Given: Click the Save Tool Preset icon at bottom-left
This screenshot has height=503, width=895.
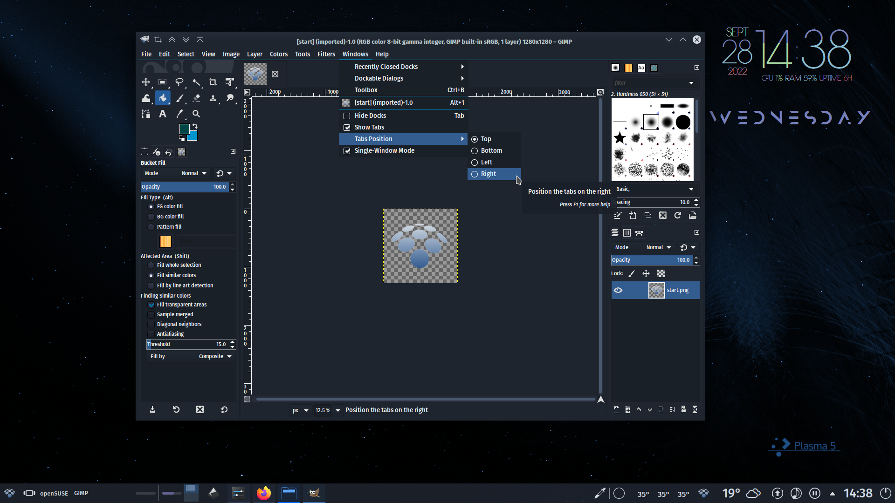Looking at the screenshot, I should point(152,410).
